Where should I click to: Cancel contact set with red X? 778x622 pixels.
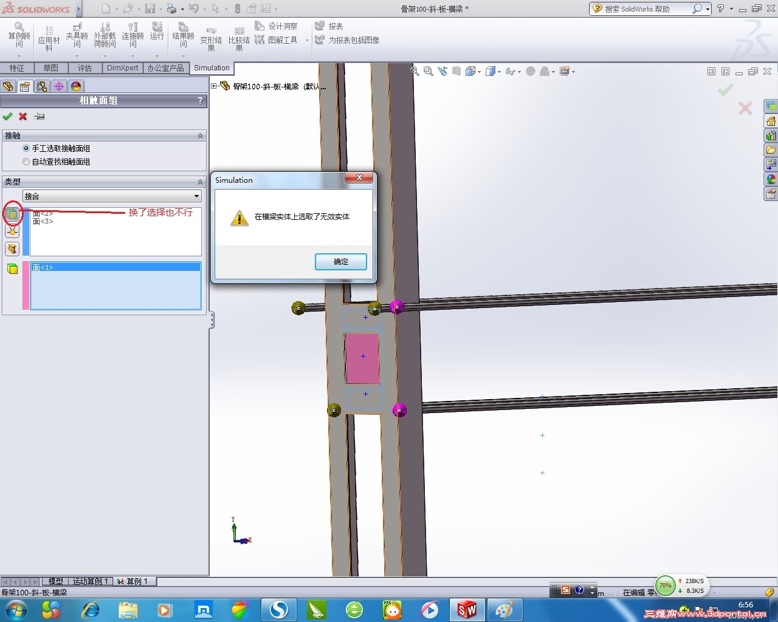pos(23,116)
